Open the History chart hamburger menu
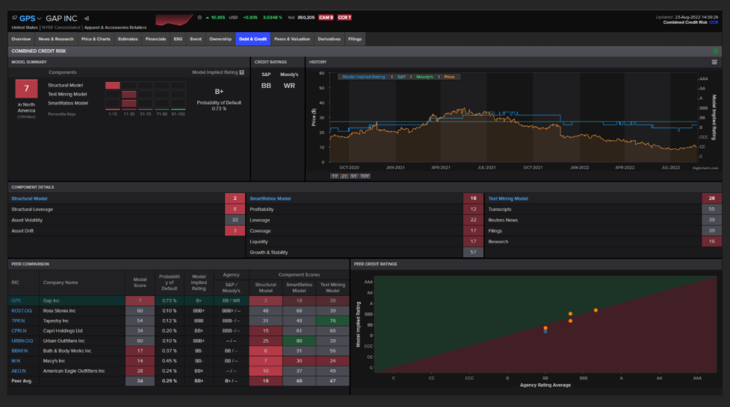The height and width of the screenshot is (407, 730). tap(714, 62)
